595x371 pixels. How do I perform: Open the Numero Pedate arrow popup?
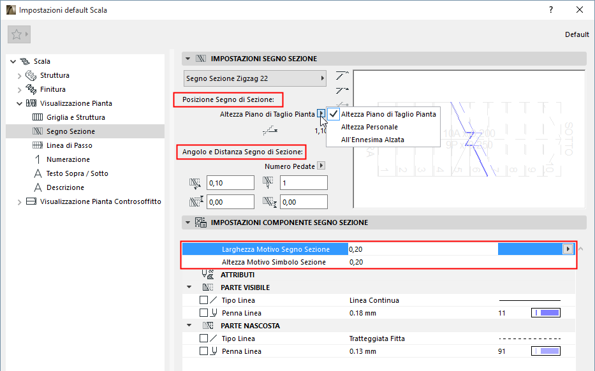(x=321, y=166)
